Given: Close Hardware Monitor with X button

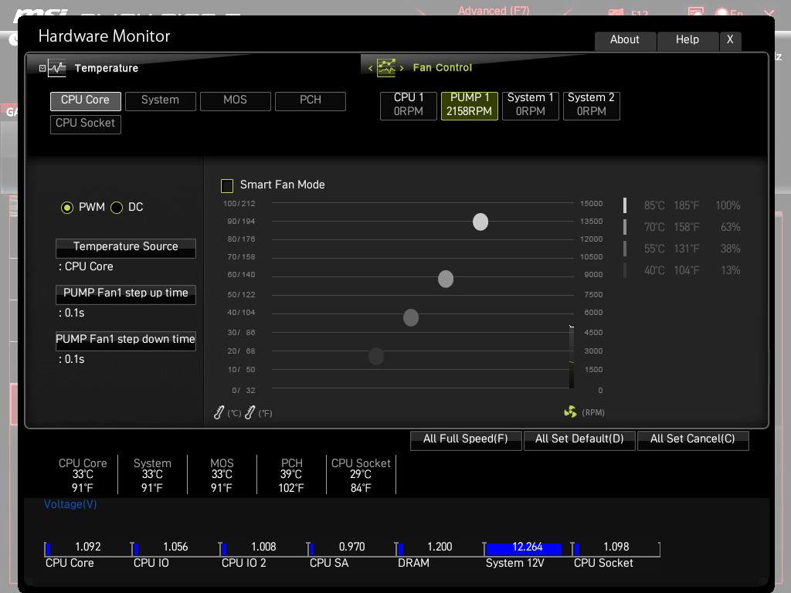Looking at the screenshot, I should click(x=730, y=40).
